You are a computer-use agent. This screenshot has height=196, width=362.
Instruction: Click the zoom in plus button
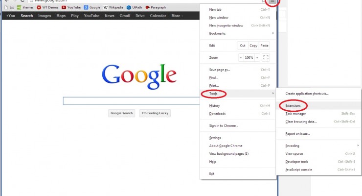tap(257, 57)
